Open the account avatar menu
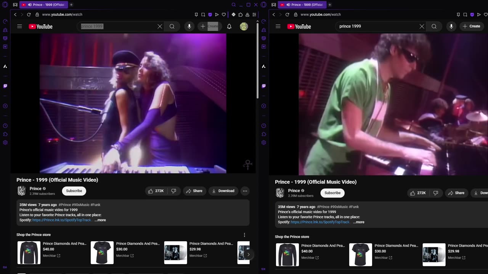The height and width of the screenshot is (274, 488). pos(244,26)
